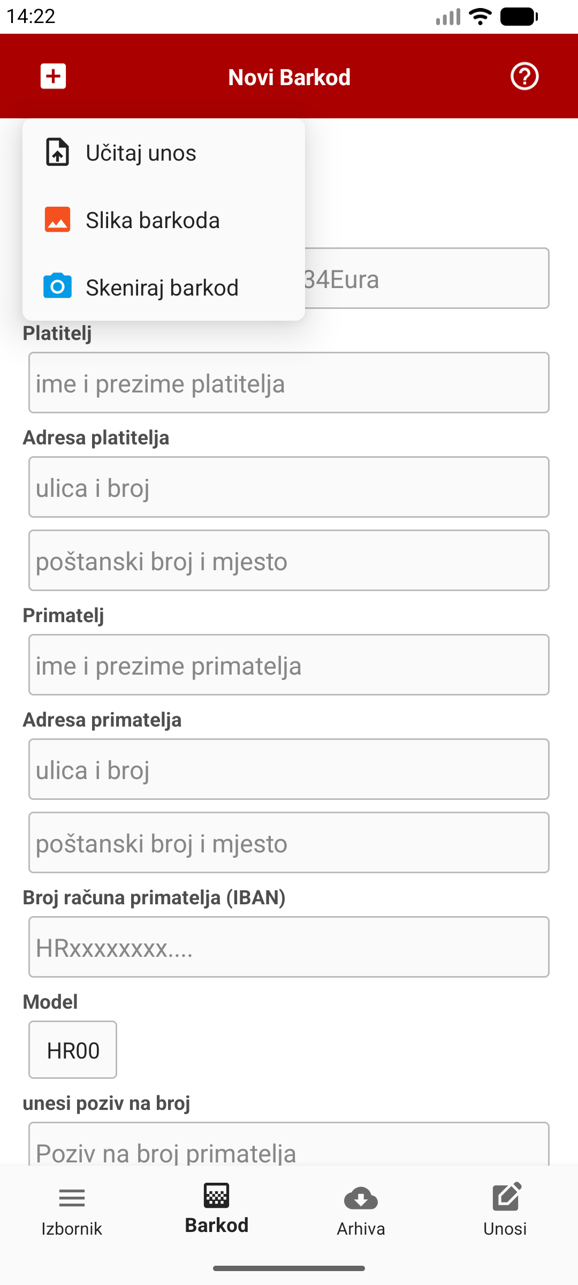Tap the orange Slika barkoda image icon
Screen dimensions: 578x1285
point(57,220)
